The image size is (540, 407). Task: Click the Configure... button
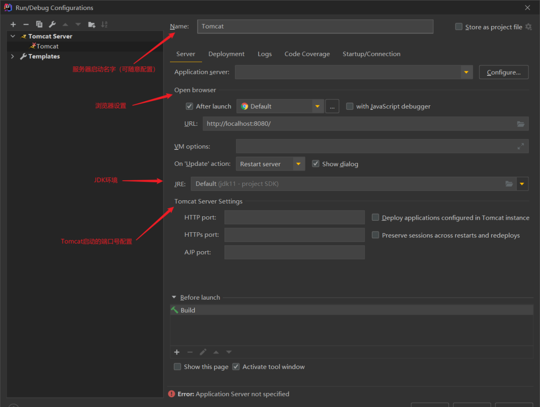coord(503,72)
